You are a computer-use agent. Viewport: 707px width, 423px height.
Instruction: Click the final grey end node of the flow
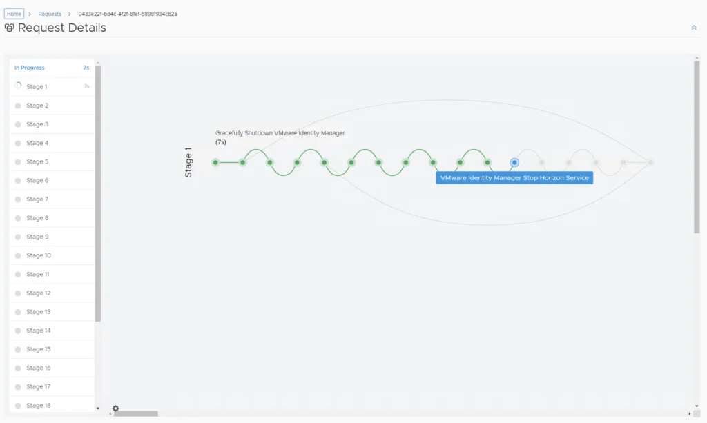coord(650,163)
